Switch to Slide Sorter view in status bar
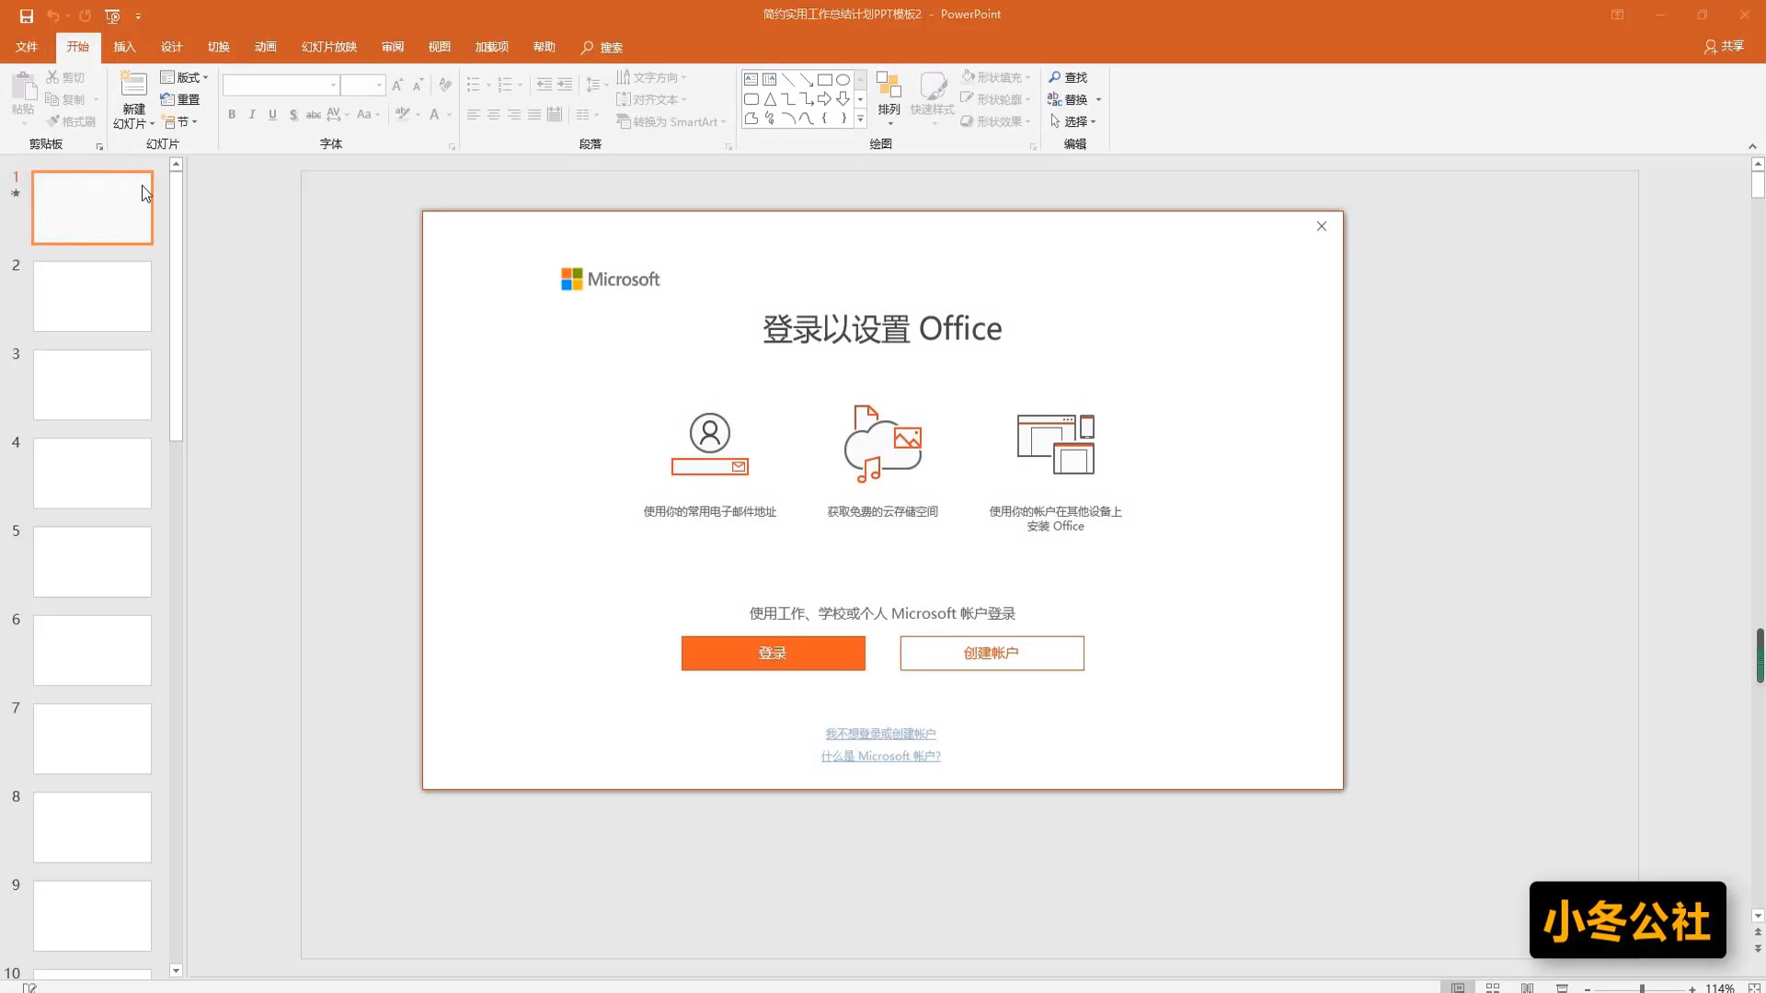 point(1493,987)
